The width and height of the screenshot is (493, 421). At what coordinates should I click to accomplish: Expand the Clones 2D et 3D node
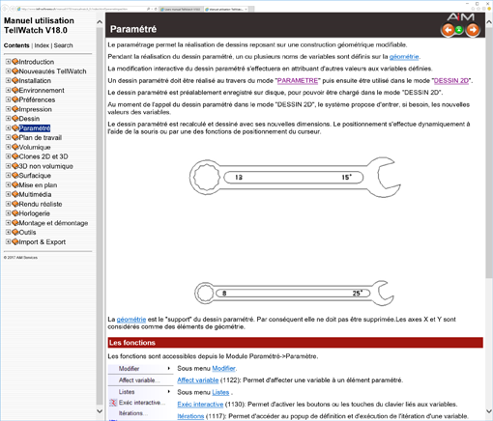coord(8,156)
